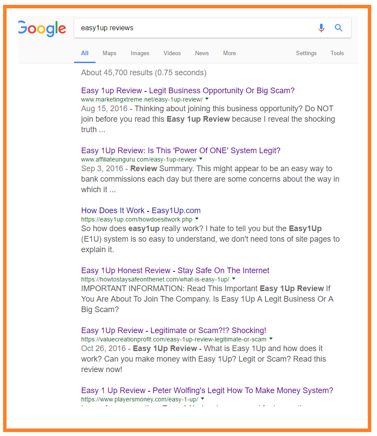
Task: Click the https://easy1up.com/howdoesitwork.php URL text
Action: click(137, 219)
